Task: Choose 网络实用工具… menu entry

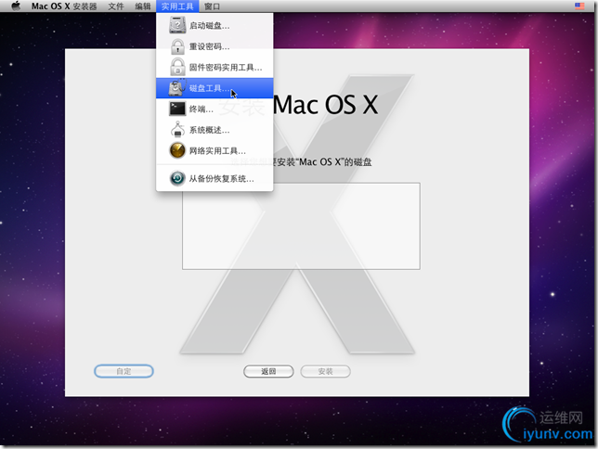Action: tap(214, 150)
